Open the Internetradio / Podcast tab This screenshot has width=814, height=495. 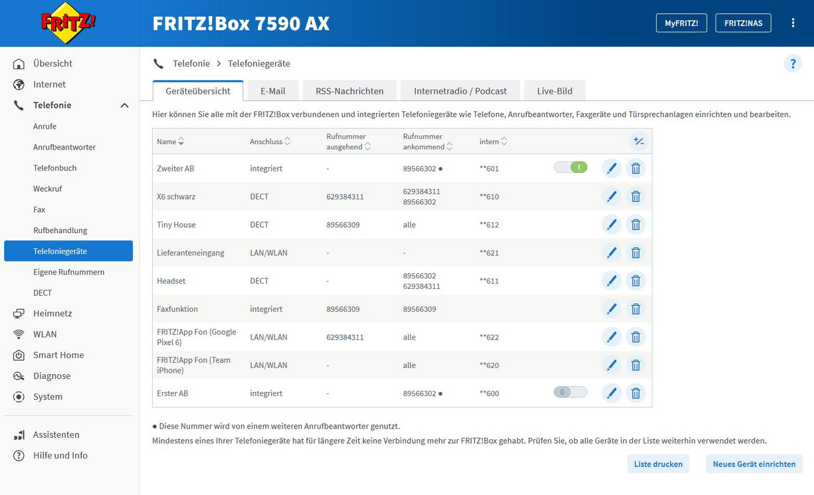pos(460,91)
